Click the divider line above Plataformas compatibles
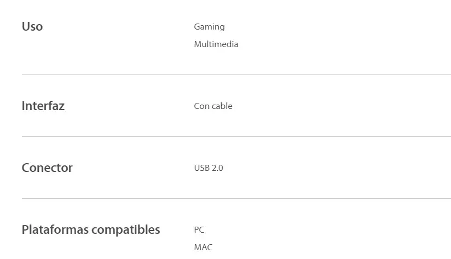The height and width of the screenshot is (259, 451). pyautogui.click(x=235, y=198)
